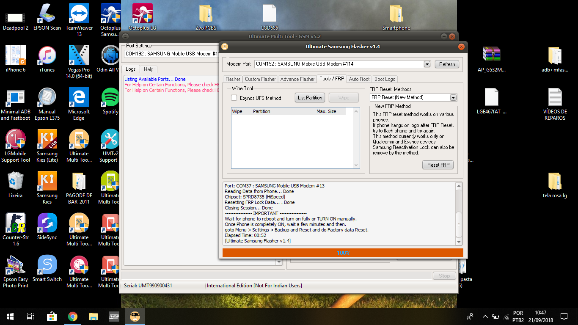Screen dimensions: 578x325
Task: Open the tela rosa lg folder
Action: 554,185
